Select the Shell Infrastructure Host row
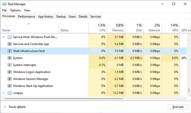The height and width of the screenshot is (113, 191). coord(93,51)
